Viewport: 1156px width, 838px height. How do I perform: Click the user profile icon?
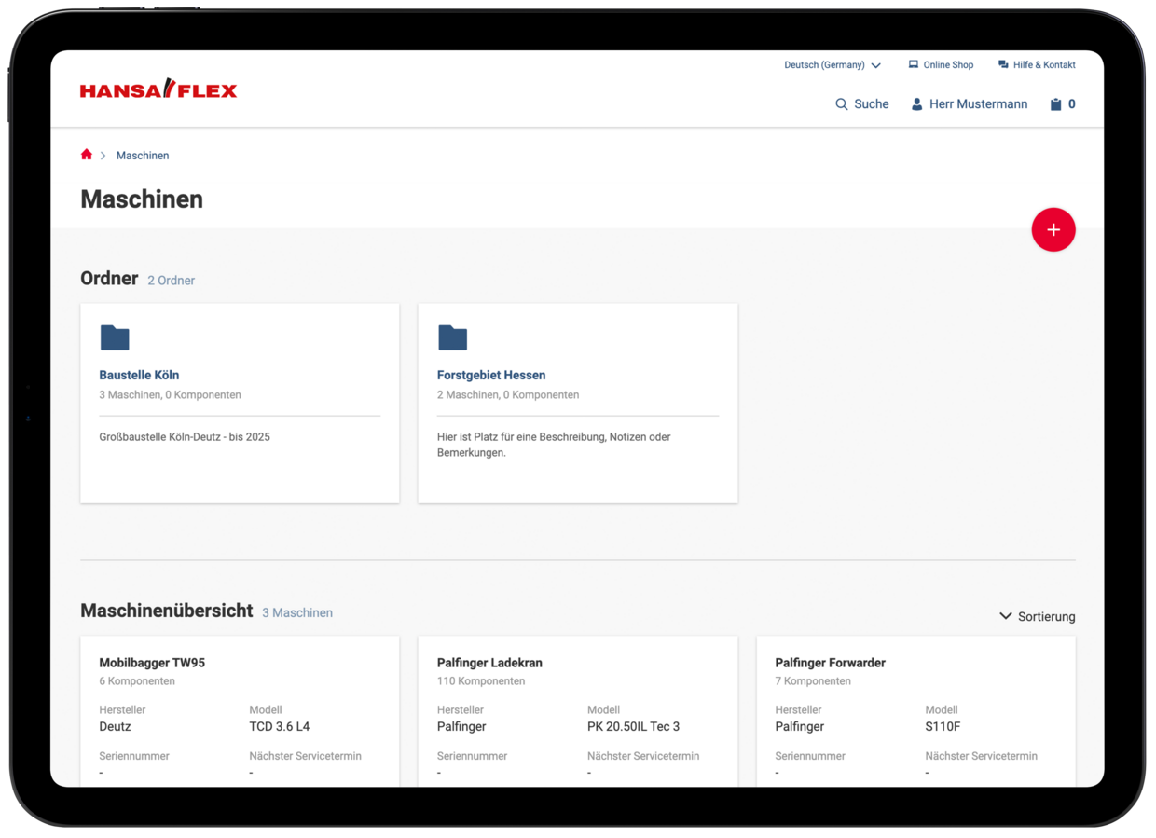pos(916,104)
